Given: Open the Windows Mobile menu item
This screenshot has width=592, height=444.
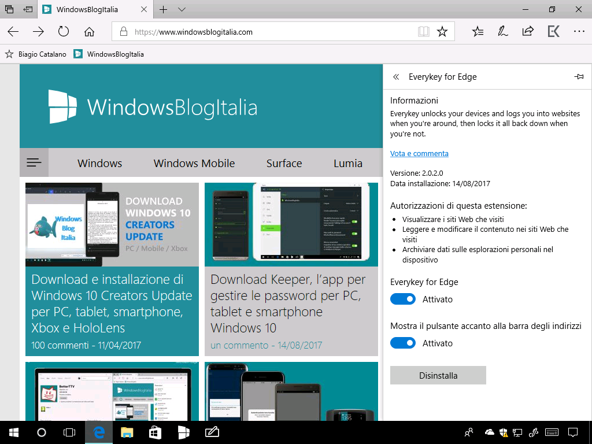Looking at the screenshot, I should 194,163.
